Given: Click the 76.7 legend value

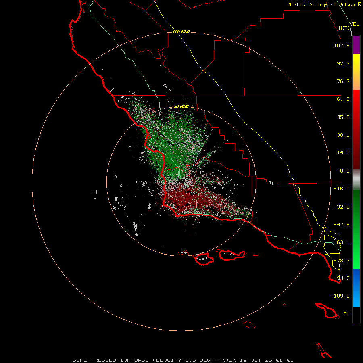Looking at the screenshot, I should [x=343, y=81].
